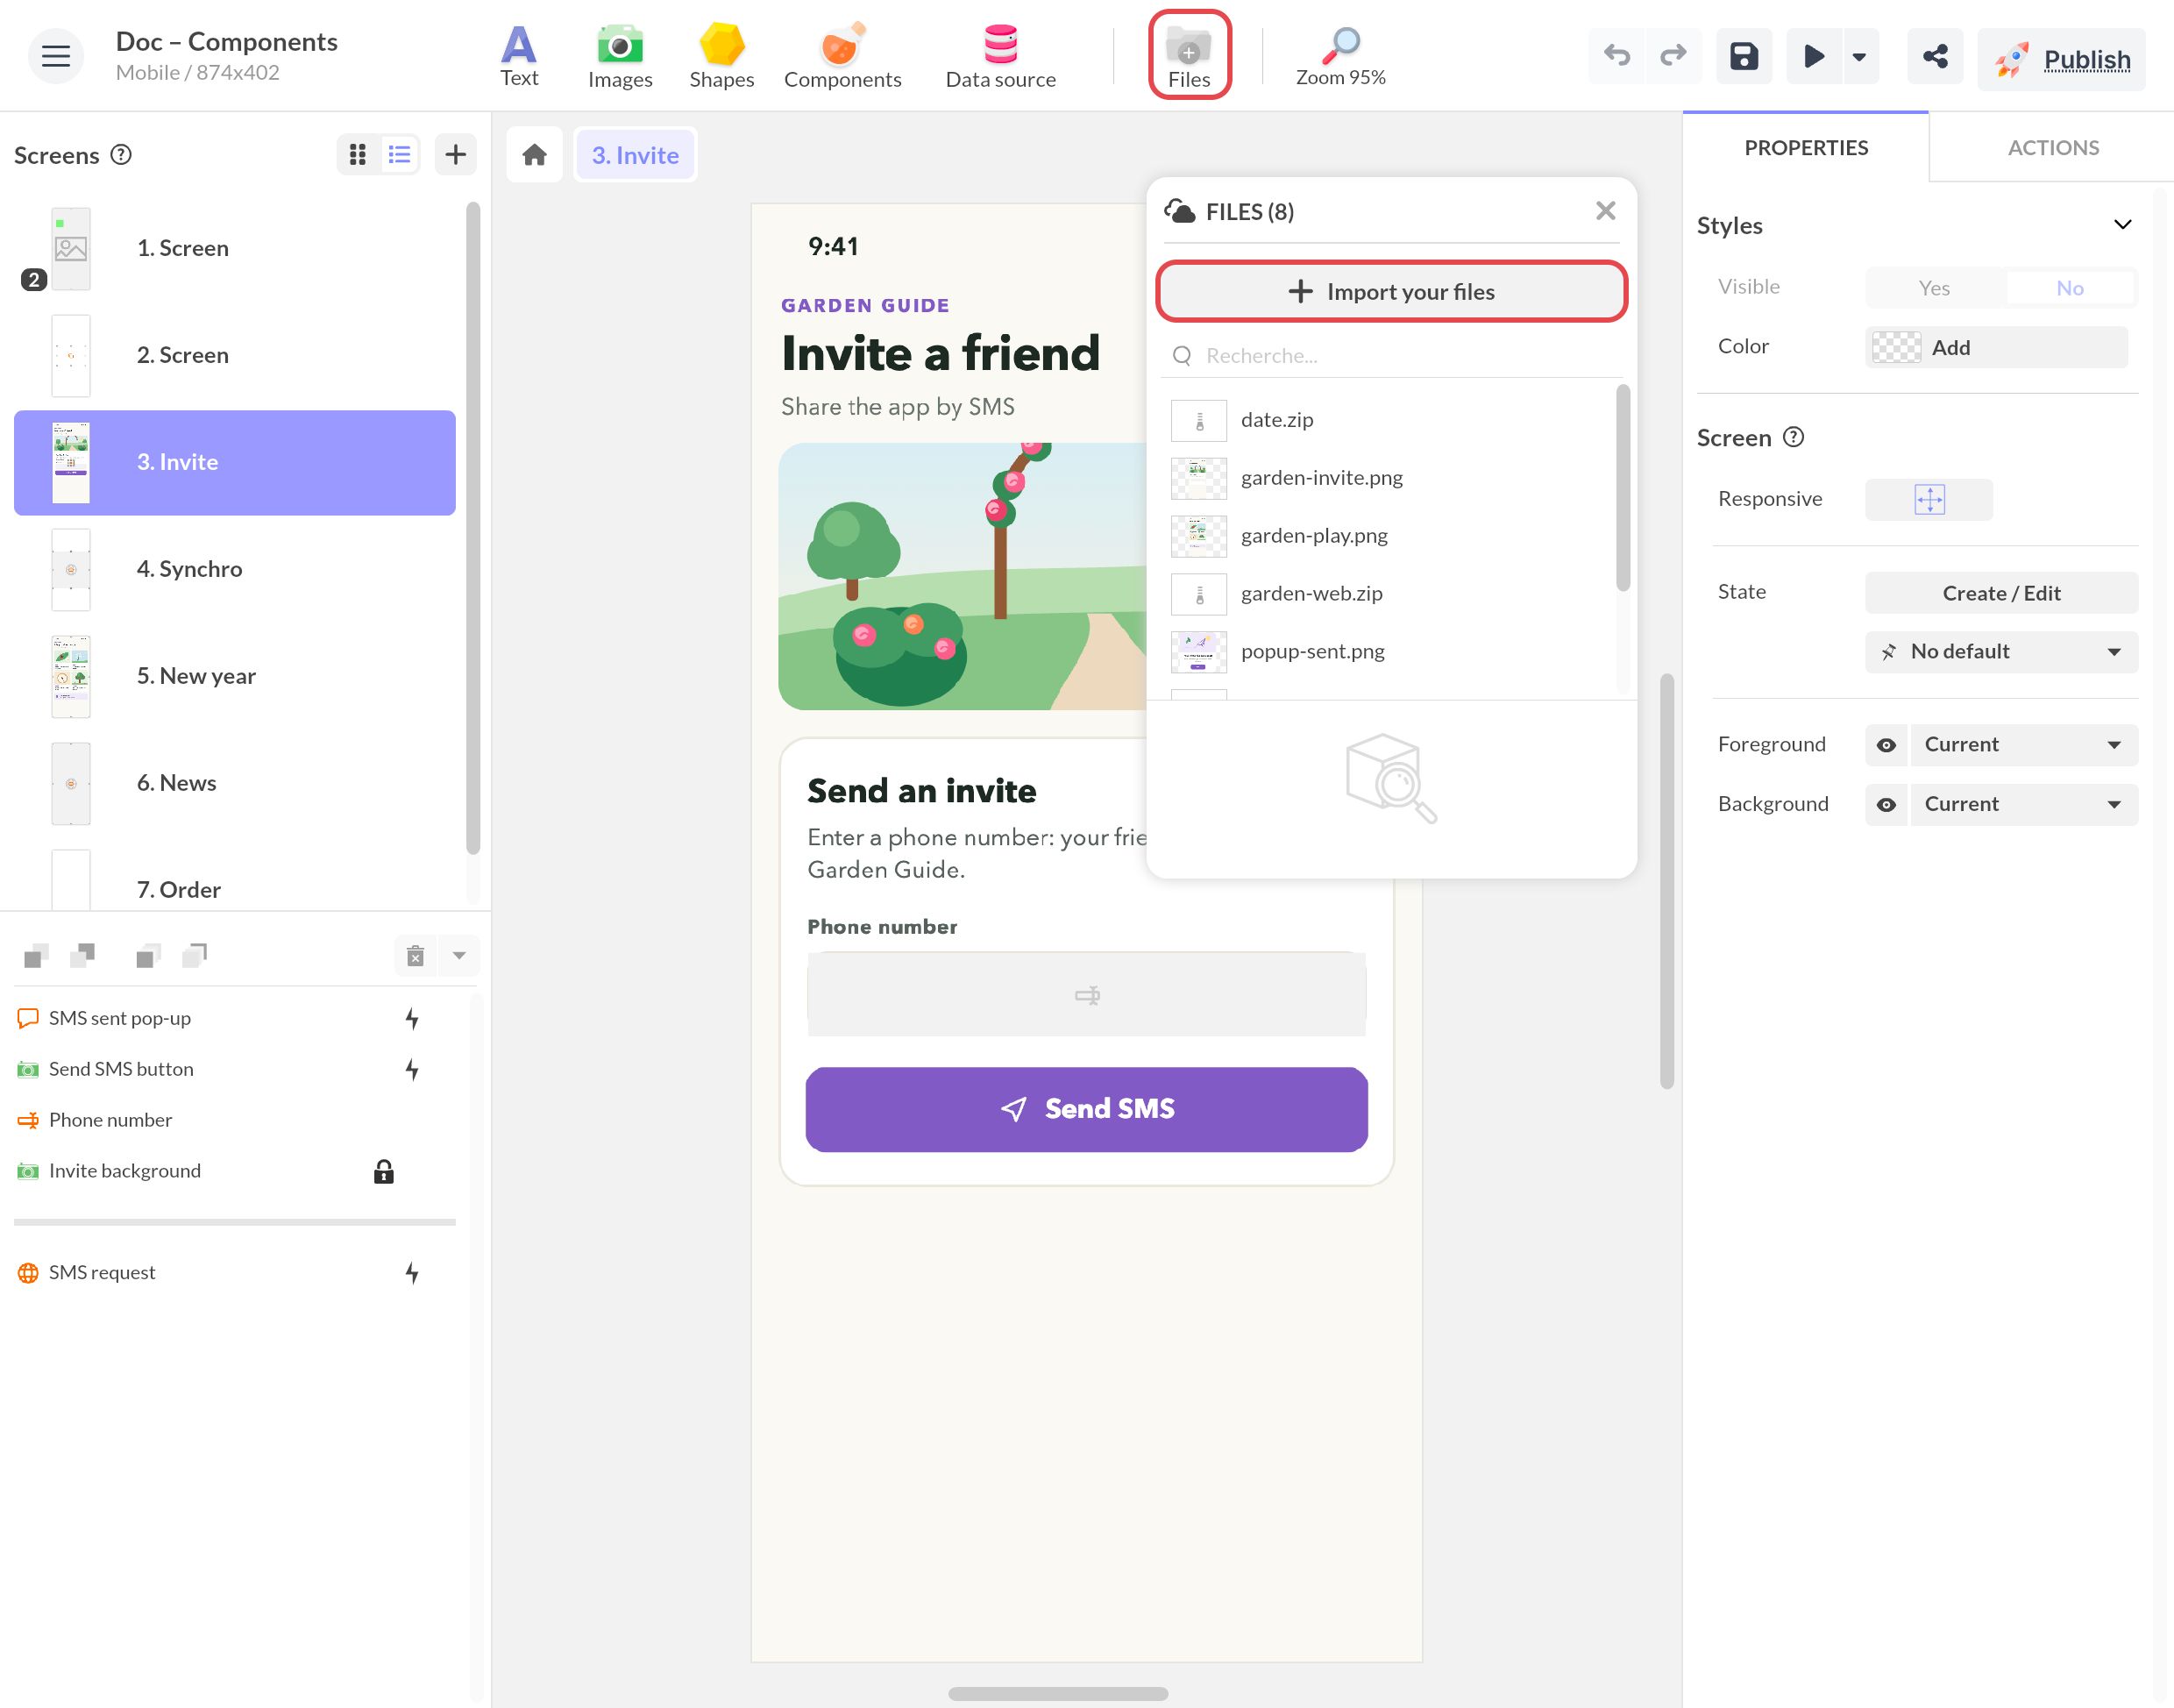Switch screens to grid view
Screen dimensions: 2174x1708
358,154
